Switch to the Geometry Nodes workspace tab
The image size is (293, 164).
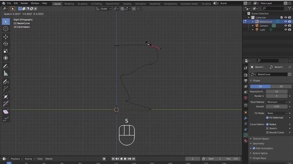[x=189, y=4]
